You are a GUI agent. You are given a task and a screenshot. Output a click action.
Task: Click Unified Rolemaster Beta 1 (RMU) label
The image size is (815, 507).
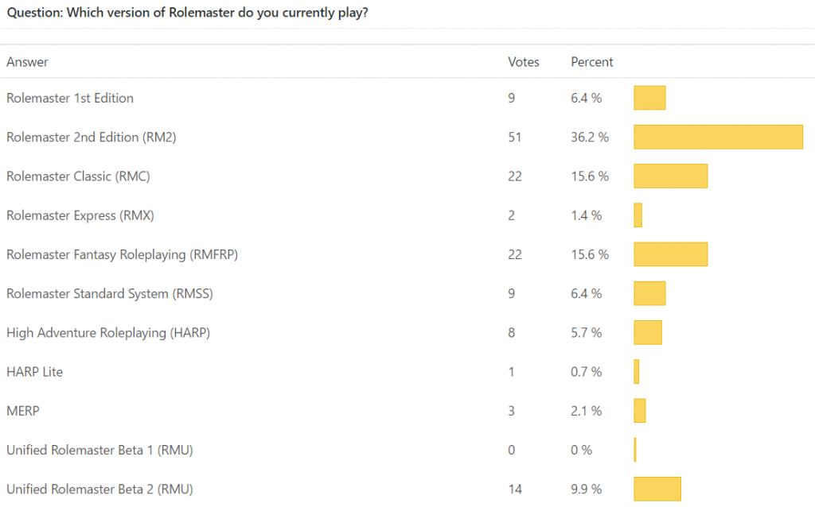click(99, 451)
